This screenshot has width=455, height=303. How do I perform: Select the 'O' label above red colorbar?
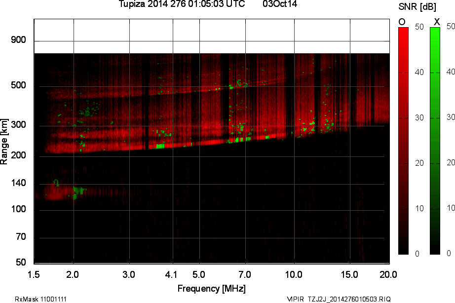[402, 22]
